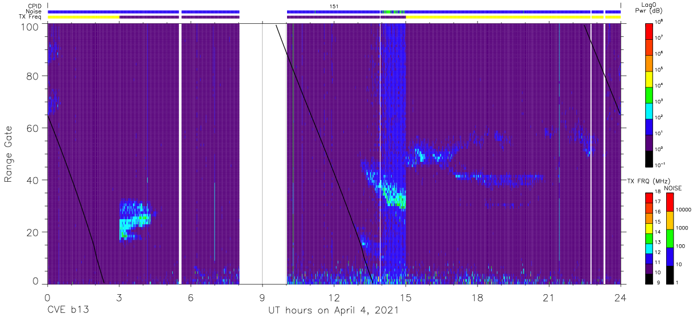Screen dimensions: 698x322
Task: Click the green segment of the Lag0 power colorbar
Action: click(650, 94)
